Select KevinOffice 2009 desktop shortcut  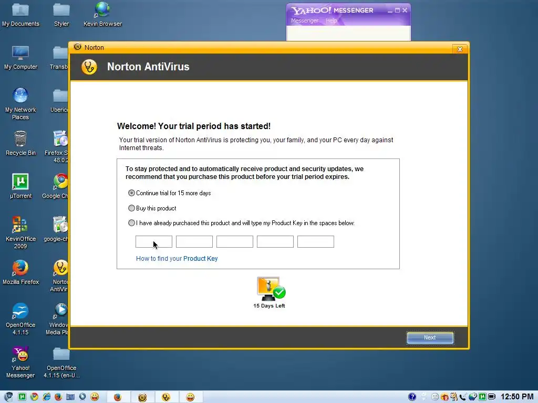20,232
